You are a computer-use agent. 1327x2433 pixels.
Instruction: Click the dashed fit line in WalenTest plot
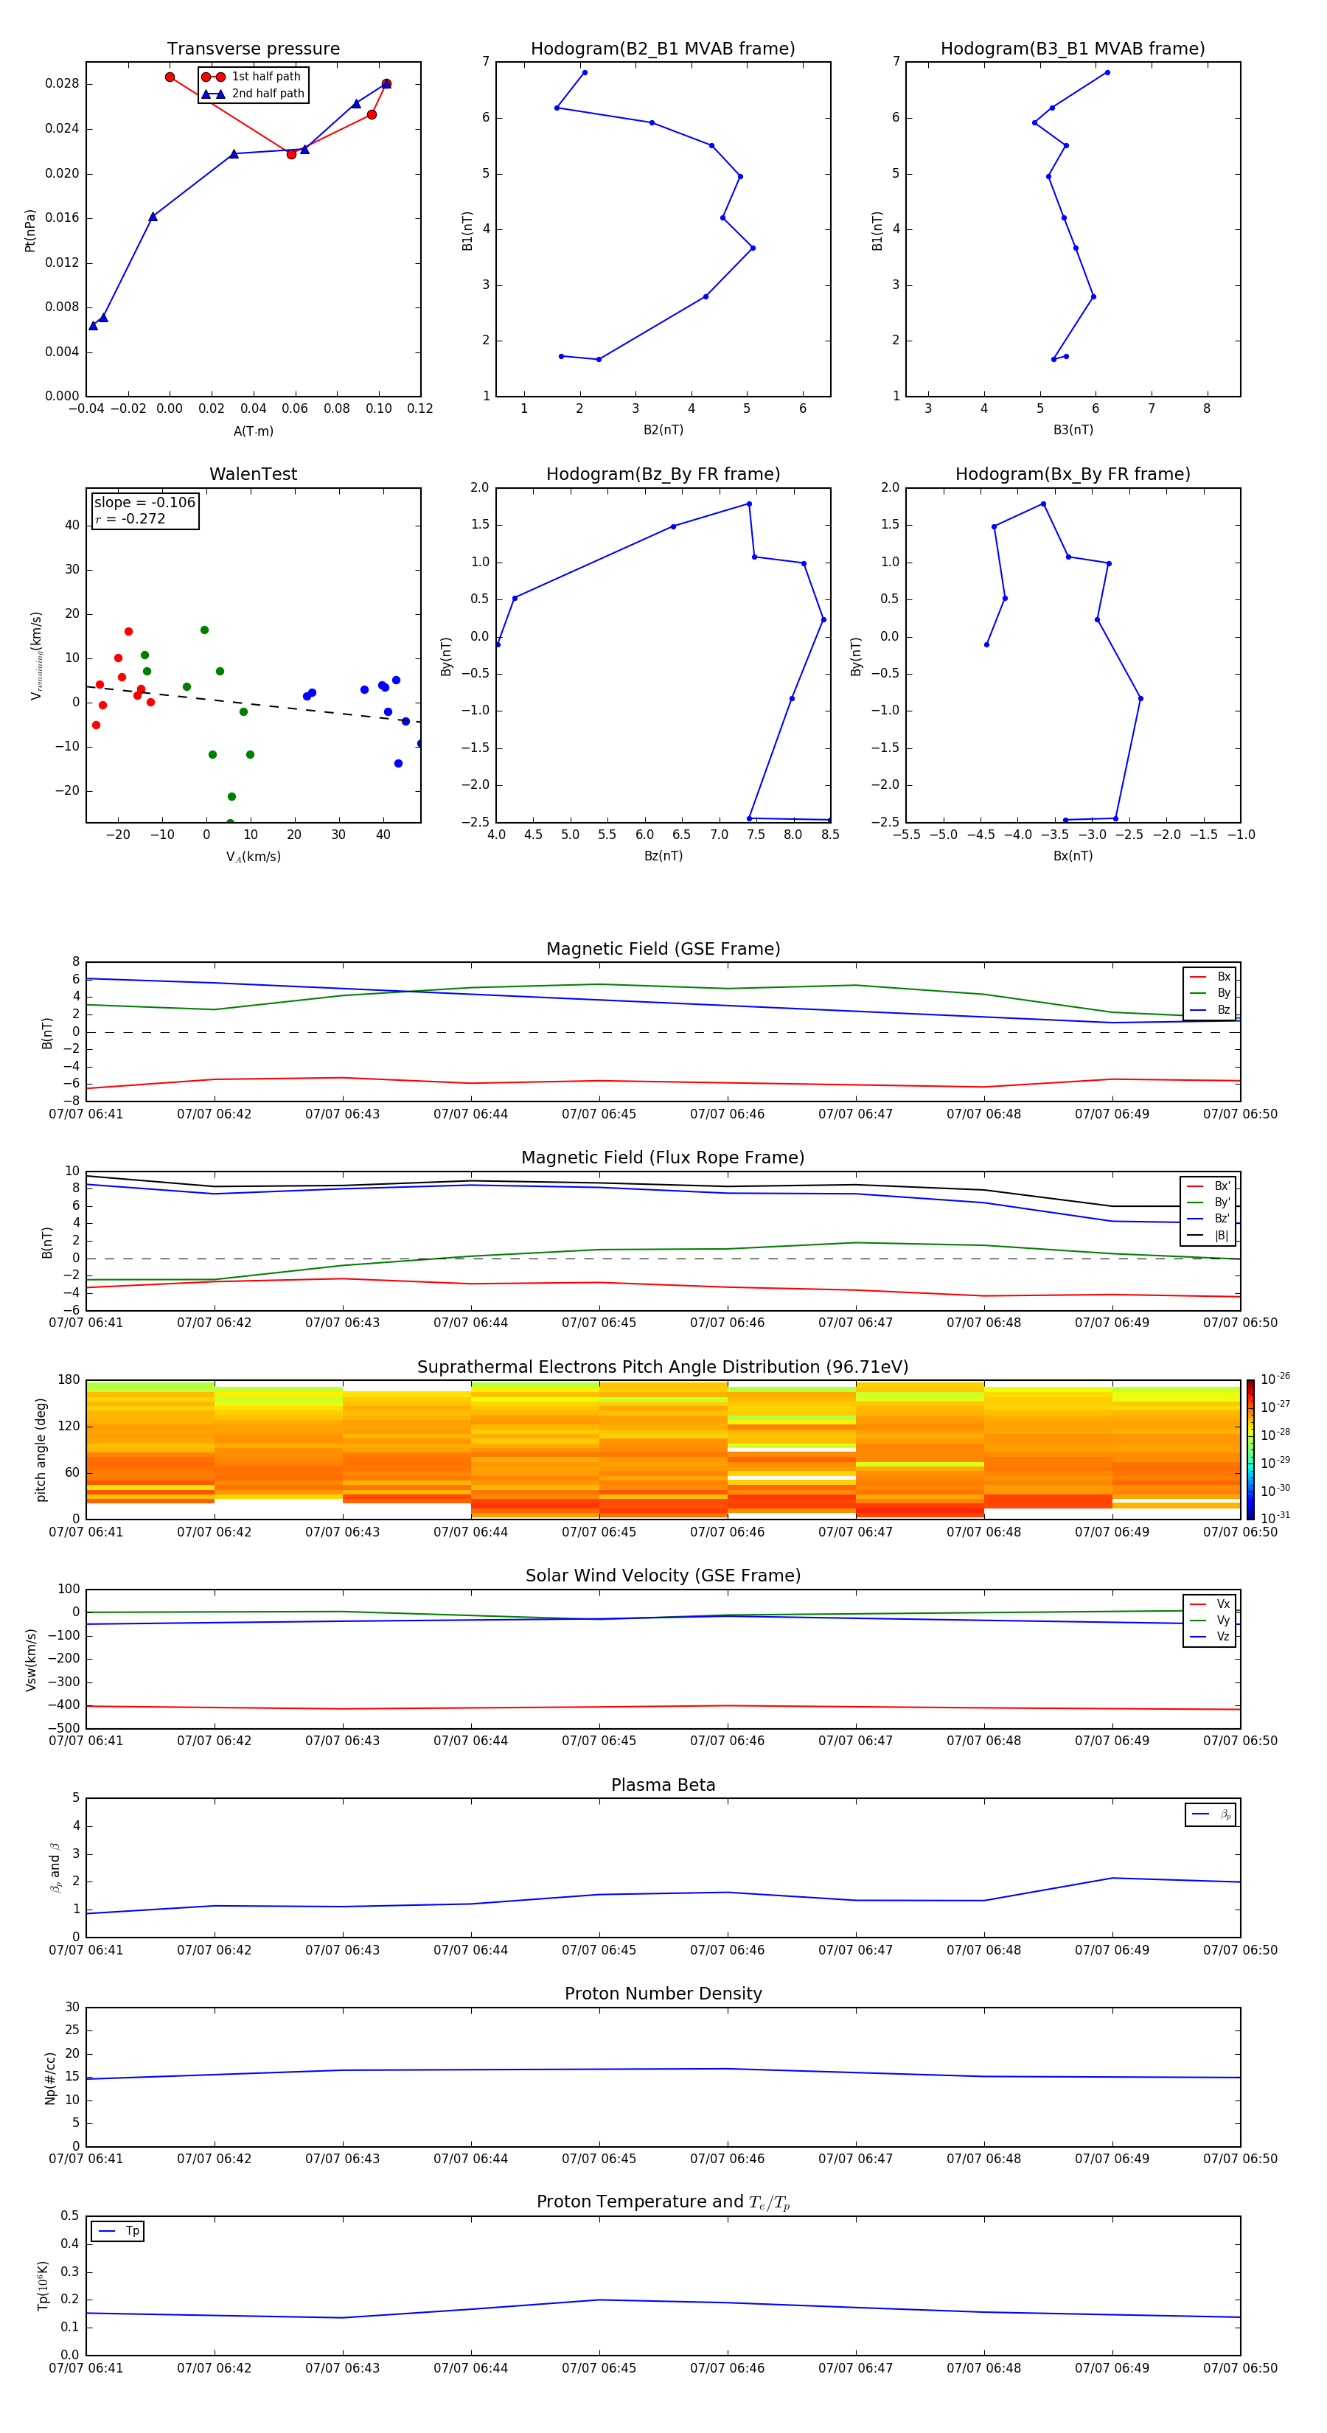(253, 703)
